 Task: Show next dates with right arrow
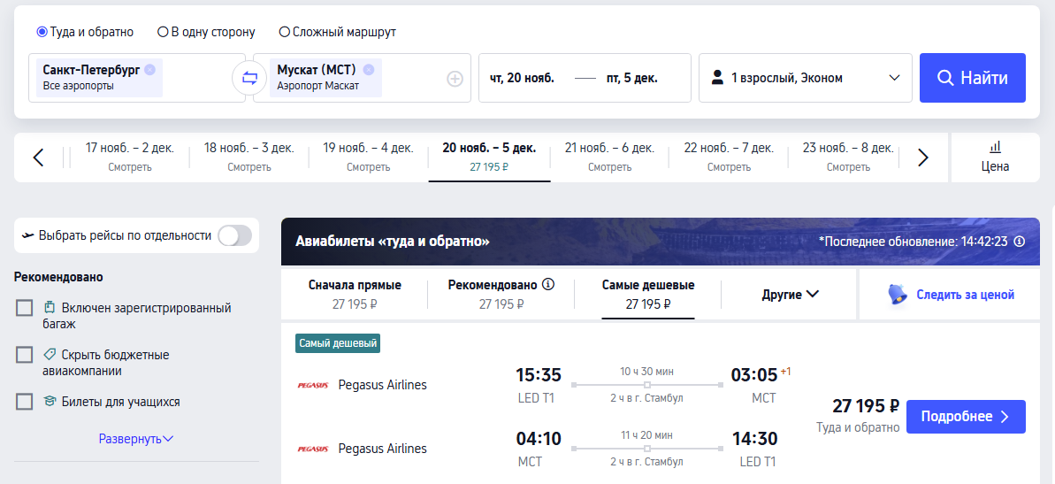[923, 157]
